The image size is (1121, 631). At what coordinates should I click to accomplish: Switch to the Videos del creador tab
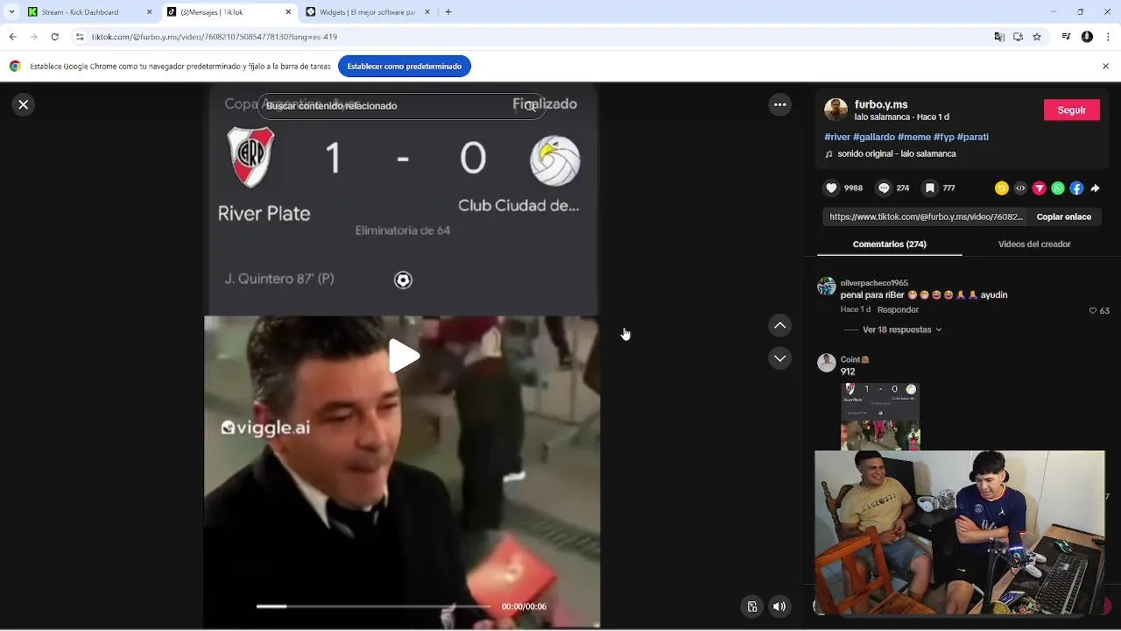tap(1034, 245)
